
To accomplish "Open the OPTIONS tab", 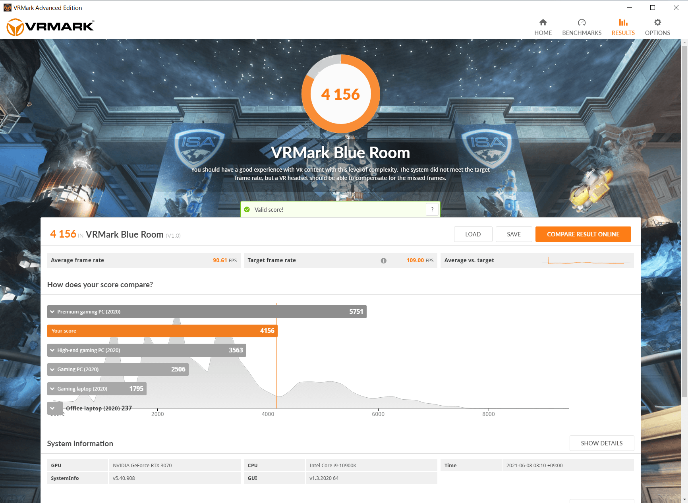I will tap(657, 27).
